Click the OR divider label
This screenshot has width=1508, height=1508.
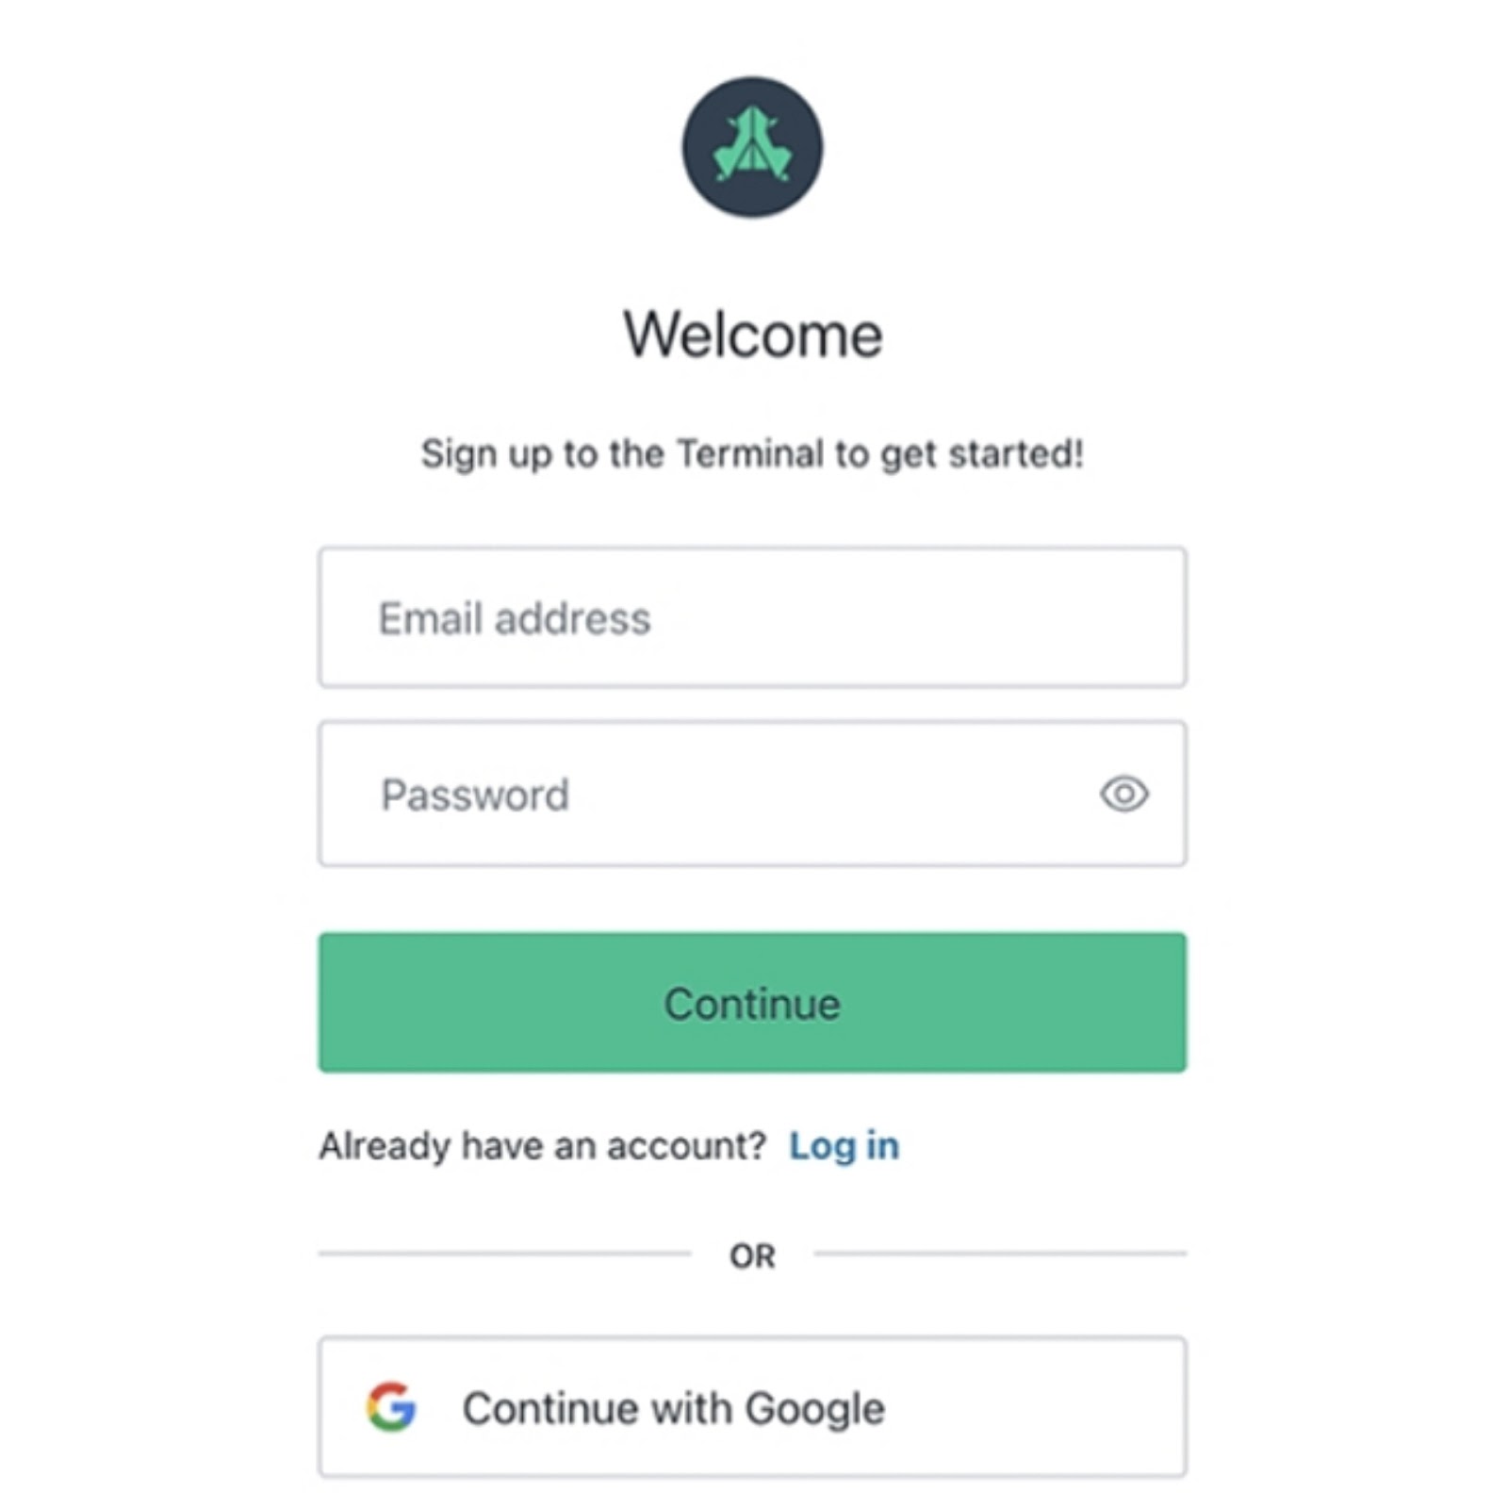[752, 1256]
